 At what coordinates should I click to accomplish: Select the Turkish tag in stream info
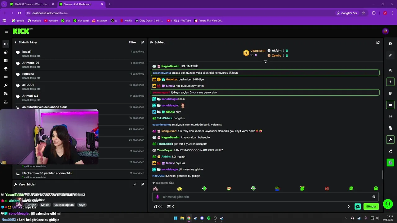31,205
